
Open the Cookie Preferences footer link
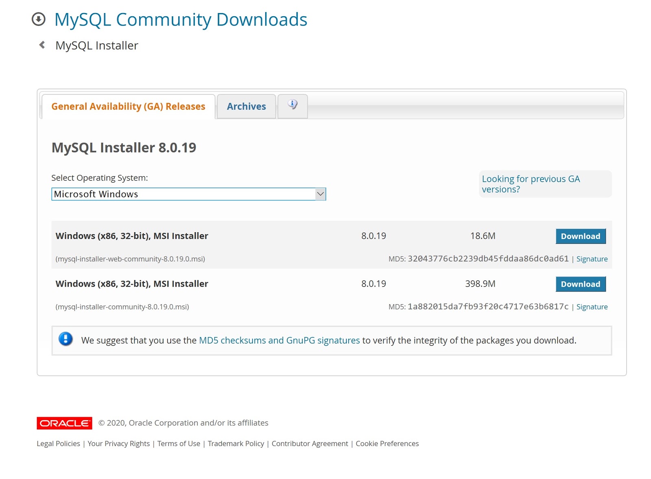387,444
